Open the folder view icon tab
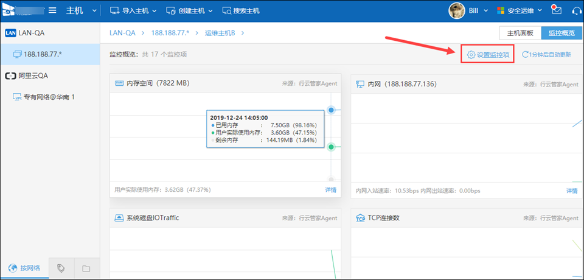The height and width of the screenshot is (280, 584). click(86, 268)
